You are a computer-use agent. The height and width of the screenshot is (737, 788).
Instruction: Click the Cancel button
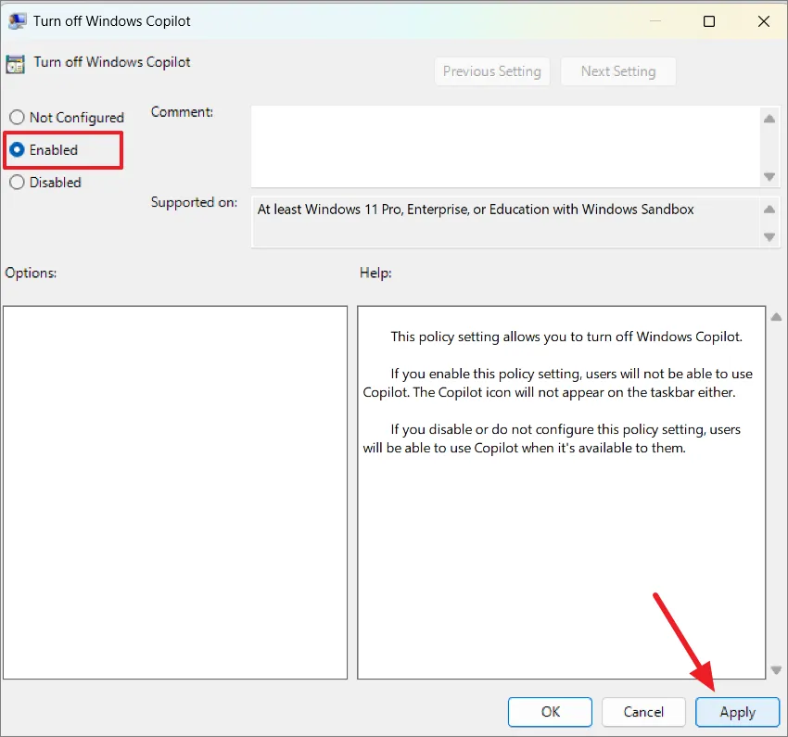(643, 711)
